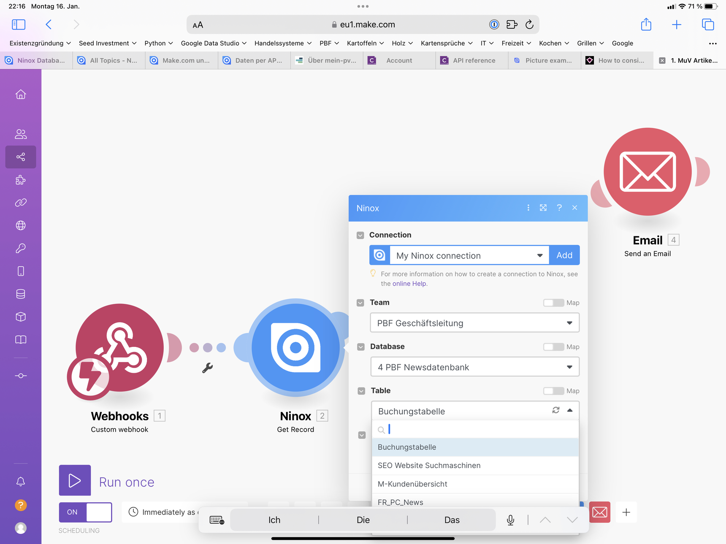Switch to the All Topics tab
Image resolution: width=726 pixels, height=544 pixels.
pos(109,60)
